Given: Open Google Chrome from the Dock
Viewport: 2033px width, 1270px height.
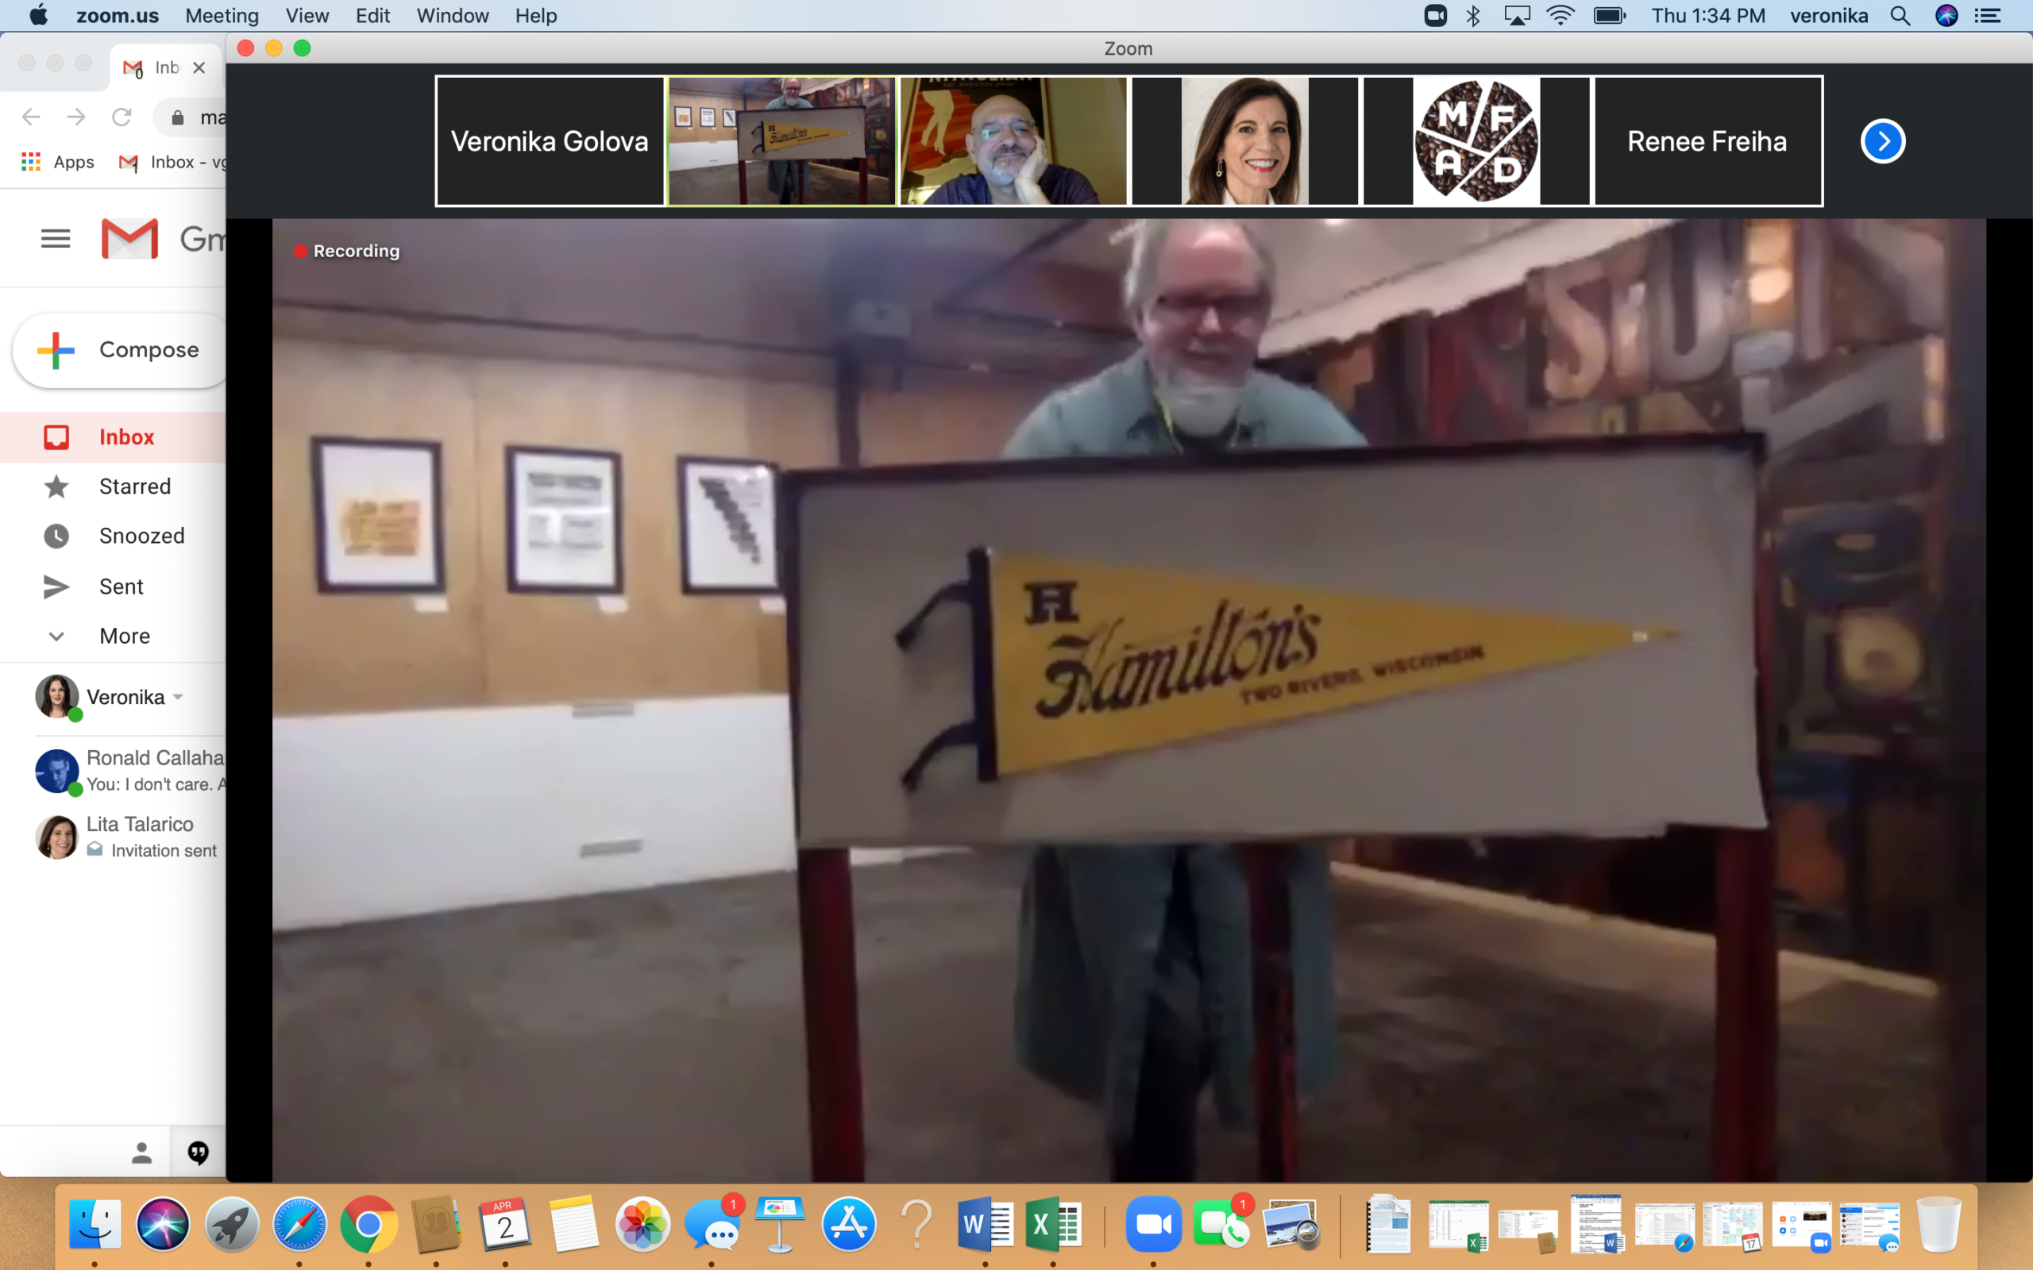Looking at the screenshot, I should coord(368,1224).
